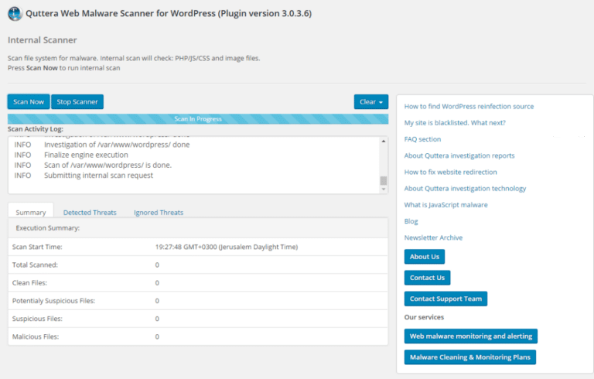The image size is (594, 379).
Task: Open the Clear dropdown menu
Action: click(x=371, y=102)
